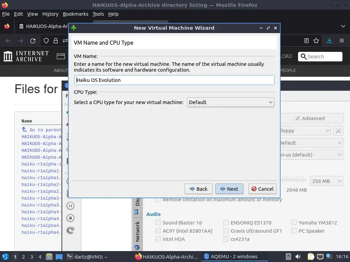Bookmark this page with the star icon

pos(316,41)
